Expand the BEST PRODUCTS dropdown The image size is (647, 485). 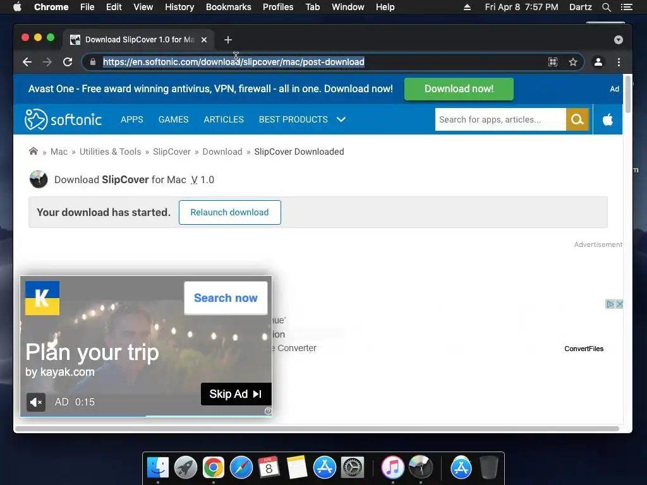pos(302,119)
